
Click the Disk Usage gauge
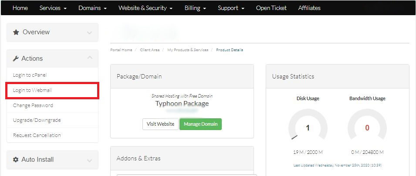coord(308,127)
